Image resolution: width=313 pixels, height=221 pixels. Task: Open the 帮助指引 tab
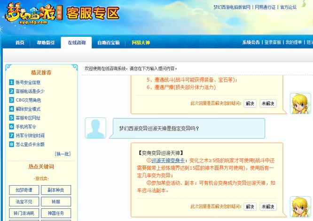[46, 42]
